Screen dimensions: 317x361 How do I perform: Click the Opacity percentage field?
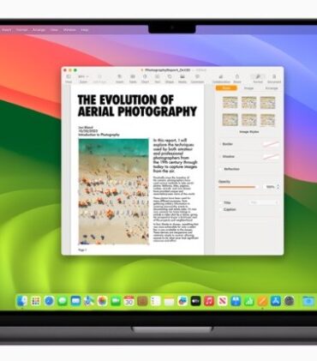[270, 187]
